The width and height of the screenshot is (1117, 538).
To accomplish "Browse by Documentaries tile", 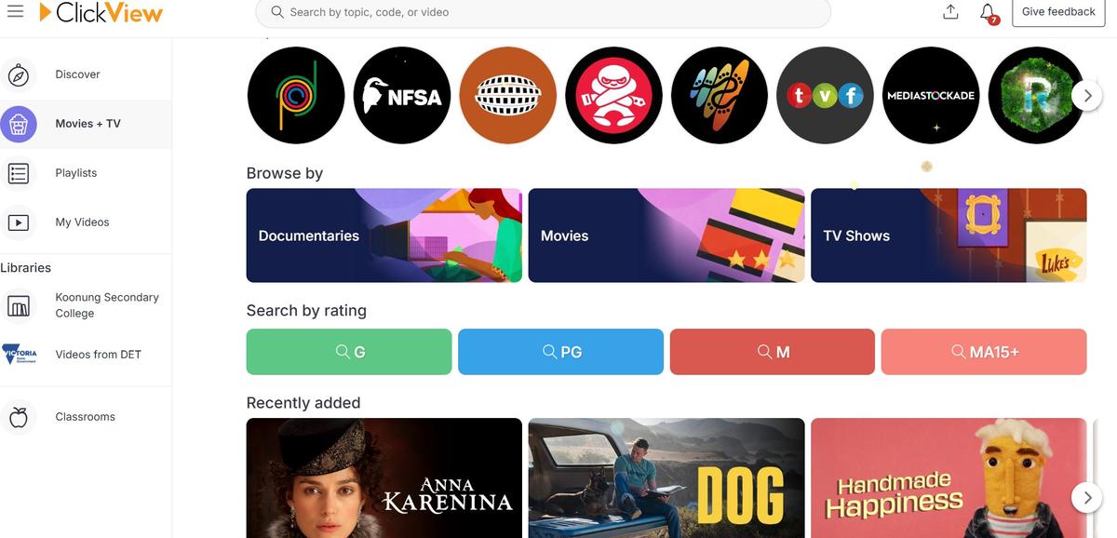I will click(x=384, y=235).
